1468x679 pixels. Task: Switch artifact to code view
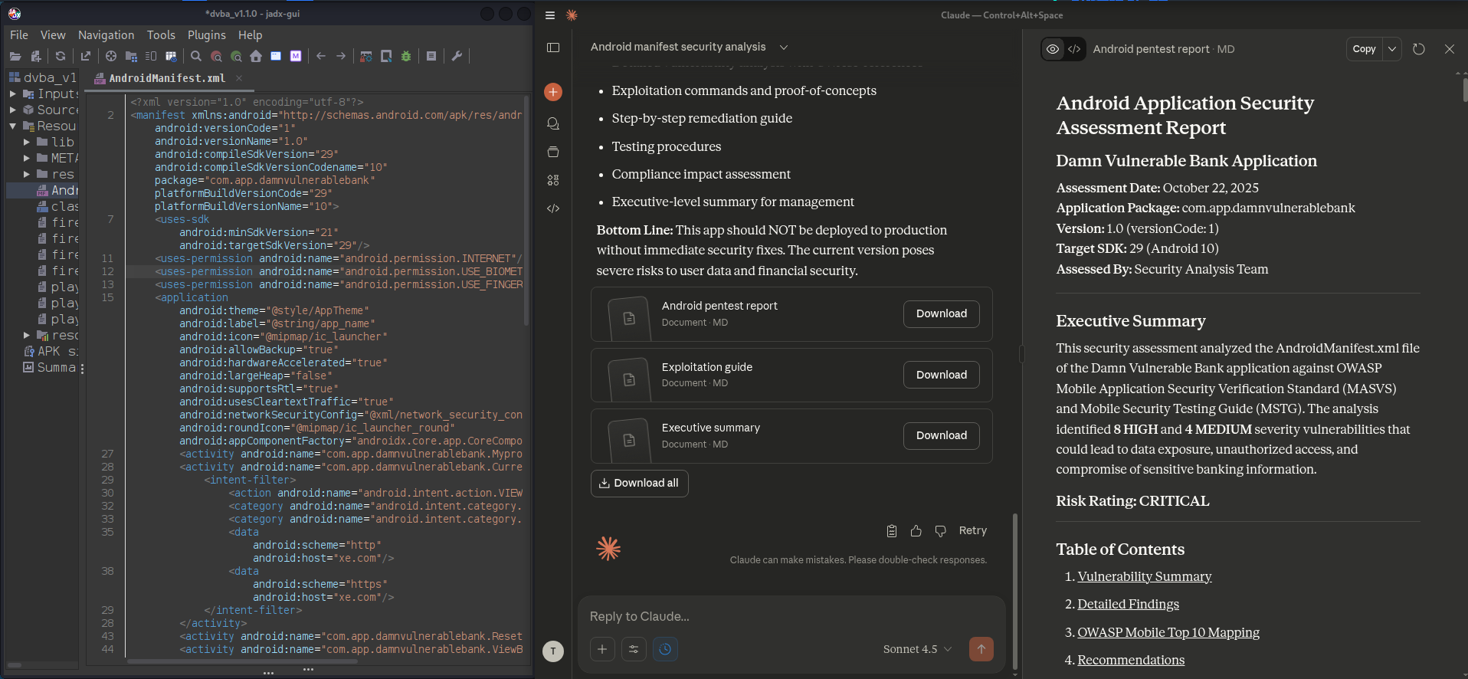pos(1074,49)
